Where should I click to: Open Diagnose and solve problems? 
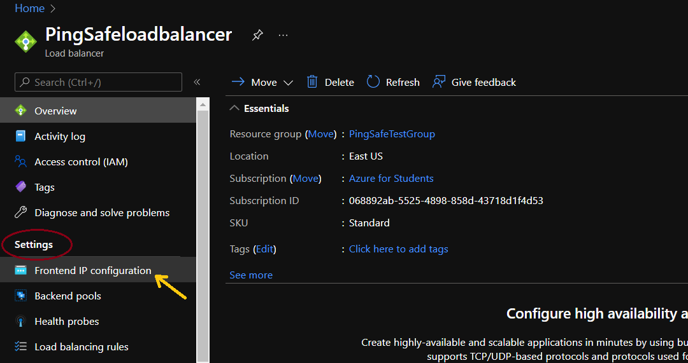point(102,212)
